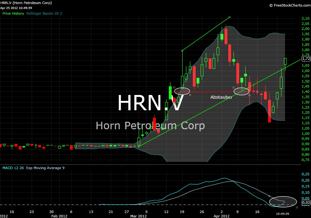Click the 1,60 price axis value
The height and width of the screenshot is (218, 311).
305,71
